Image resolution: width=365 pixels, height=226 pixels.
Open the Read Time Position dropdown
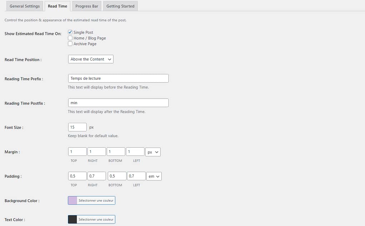(x=91, y=59)
